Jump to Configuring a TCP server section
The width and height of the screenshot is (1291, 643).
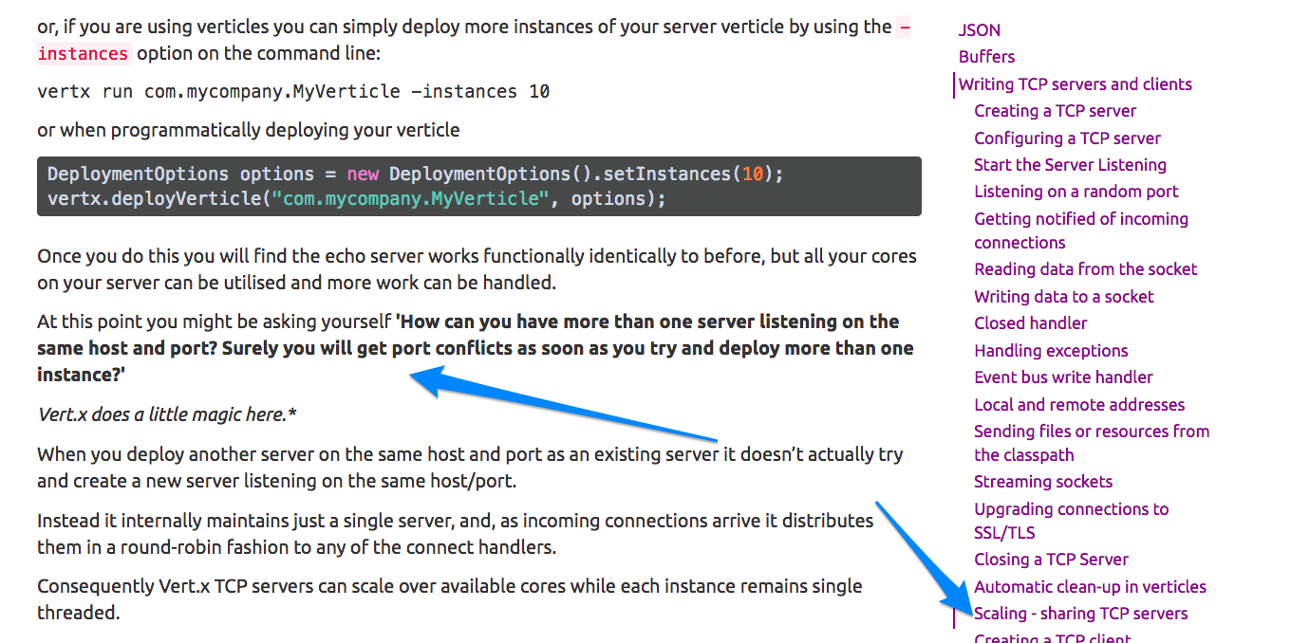pyautogui.click(x=1067, y=138)
